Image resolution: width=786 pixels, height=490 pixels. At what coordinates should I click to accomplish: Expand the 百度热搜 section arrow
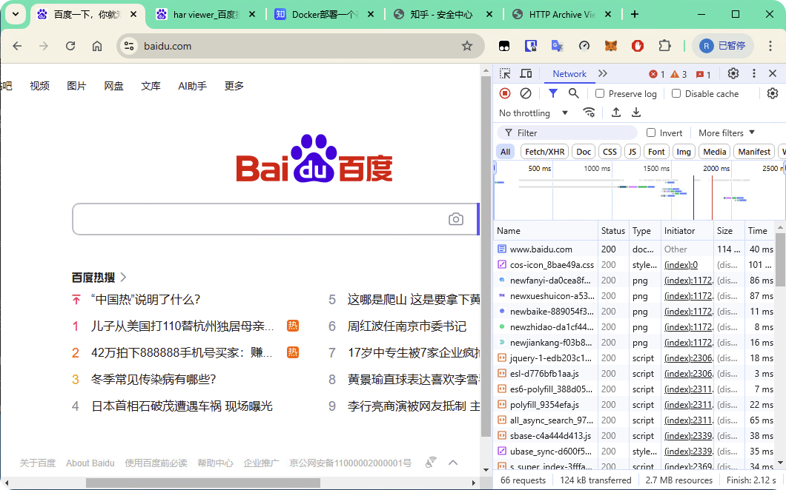[123, 277]
